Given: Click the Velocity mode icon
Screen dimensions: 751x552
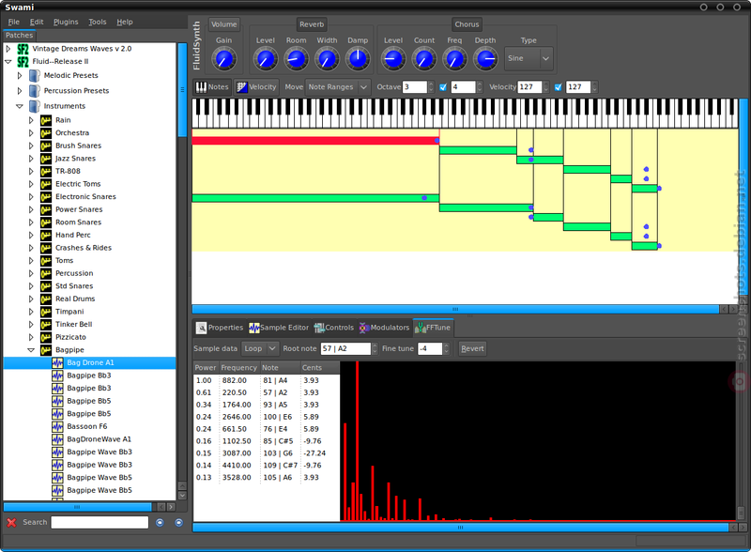Looking at the screenshot, I should pos(242,86).
